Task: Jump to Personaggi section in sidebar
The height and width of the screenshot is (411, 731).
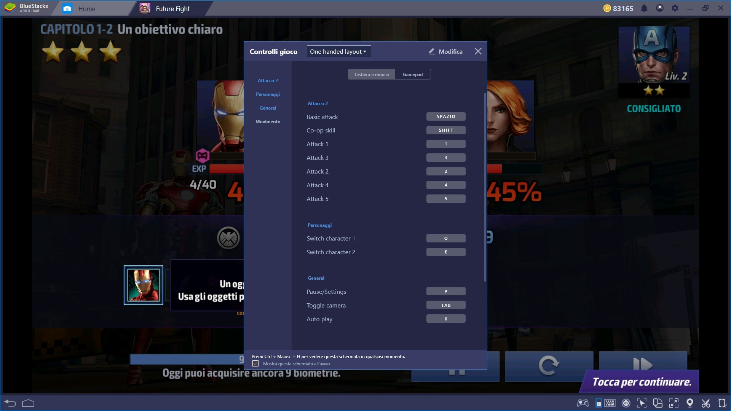Action: point(268,94)
